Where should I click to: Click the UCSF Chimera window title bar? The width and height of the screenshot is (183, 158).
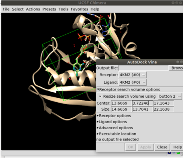tap(92, 3)
